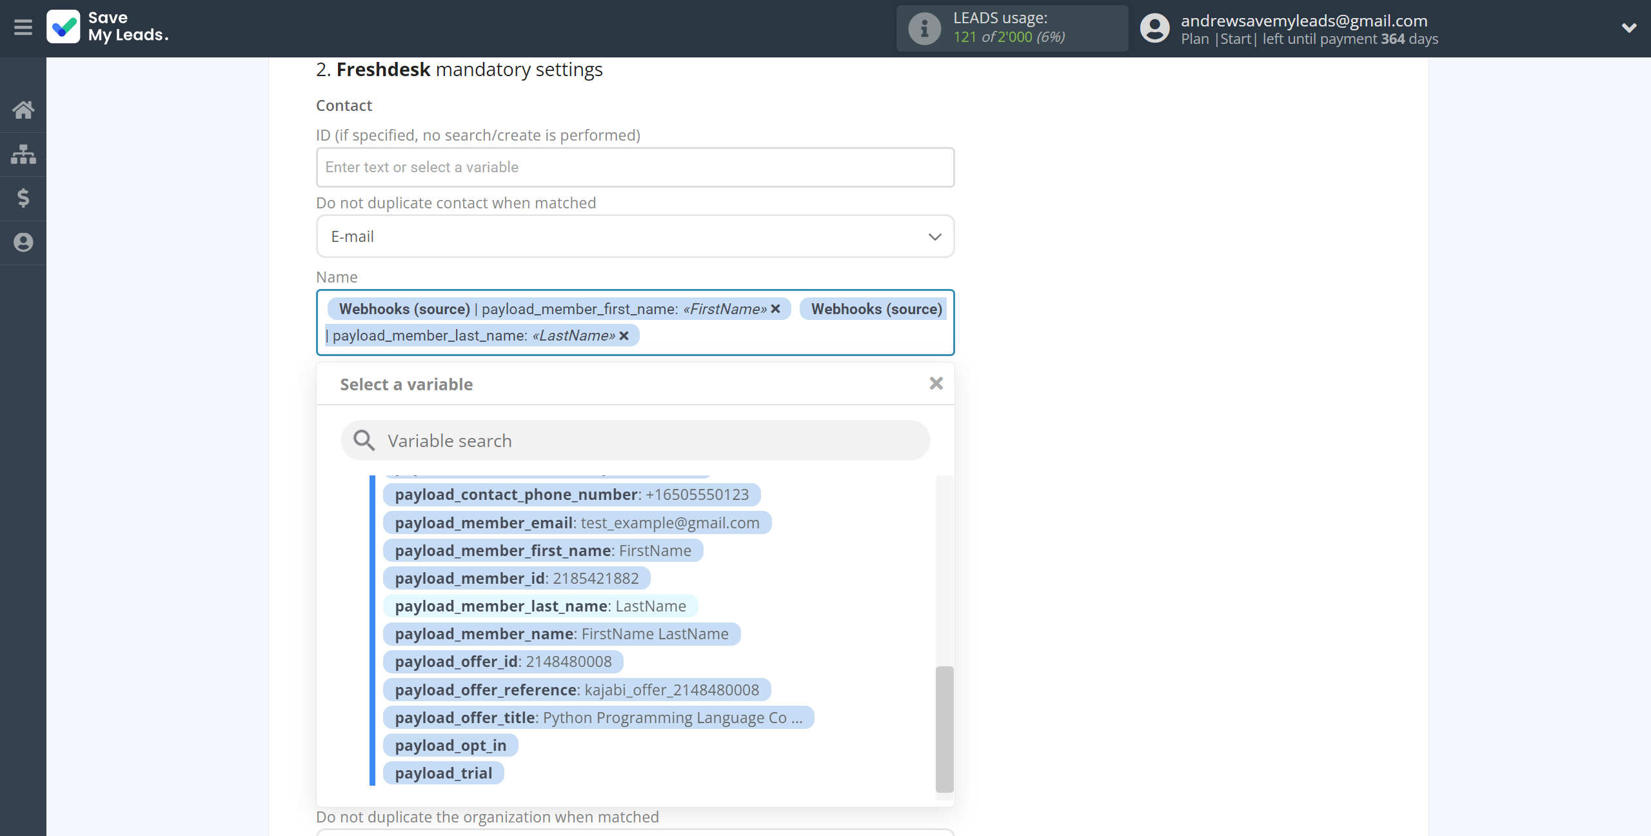Select payload_trial variable
1651x836 pixels.
pos(443,773)
